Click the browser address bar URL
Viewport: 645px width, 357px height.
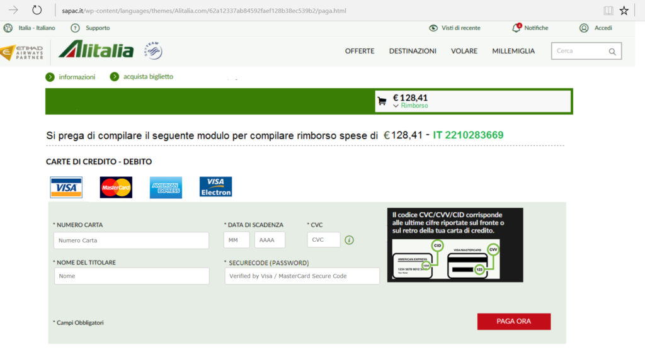(204, 11)
